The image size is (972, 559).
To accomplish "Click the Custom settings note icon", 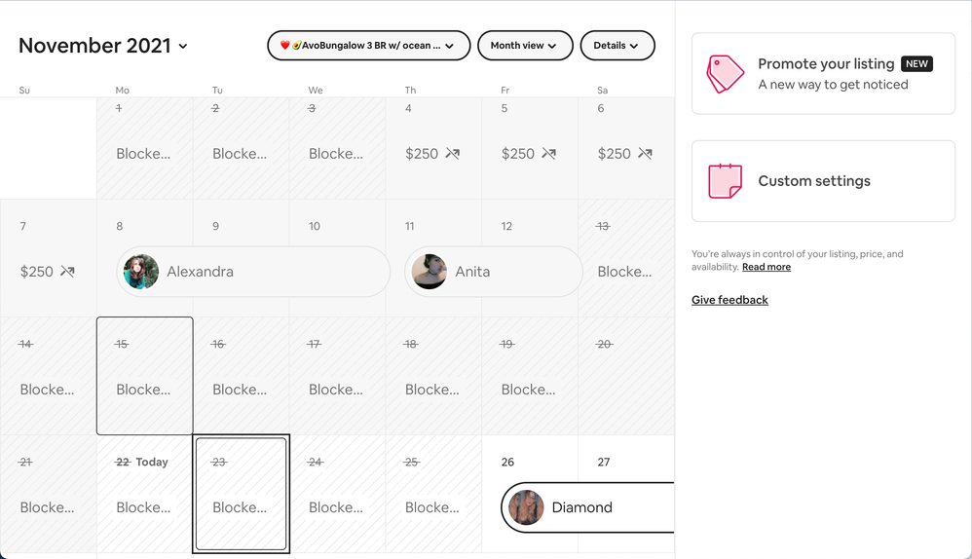I will (x=725, y=181).
